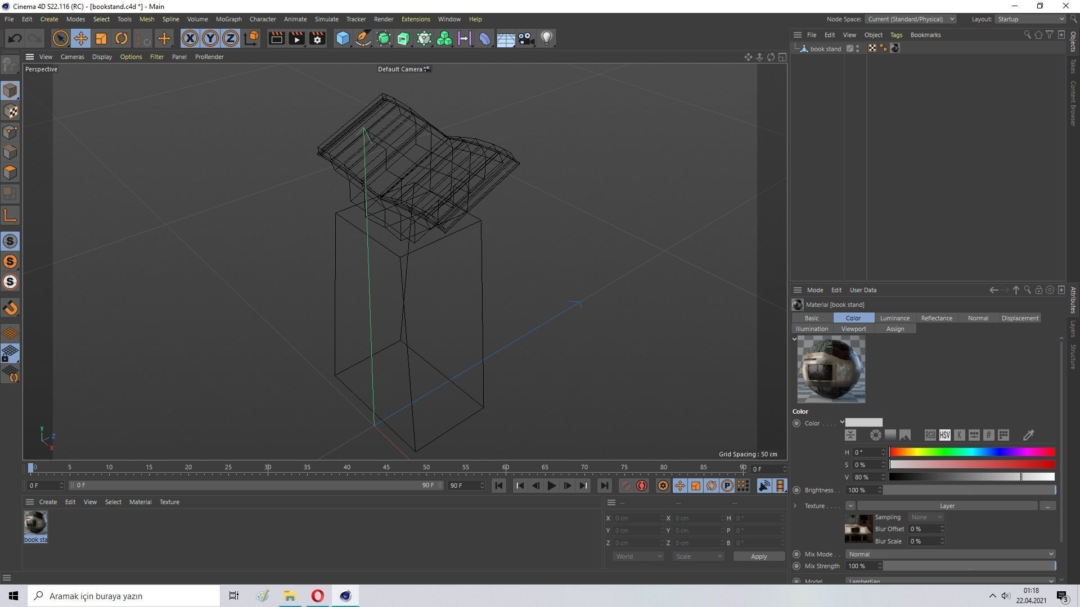Click the Layer texture button
Image resolution: width=1080 pixels, height=607 pixels.
pyautogui.click(x=947, y=506)
